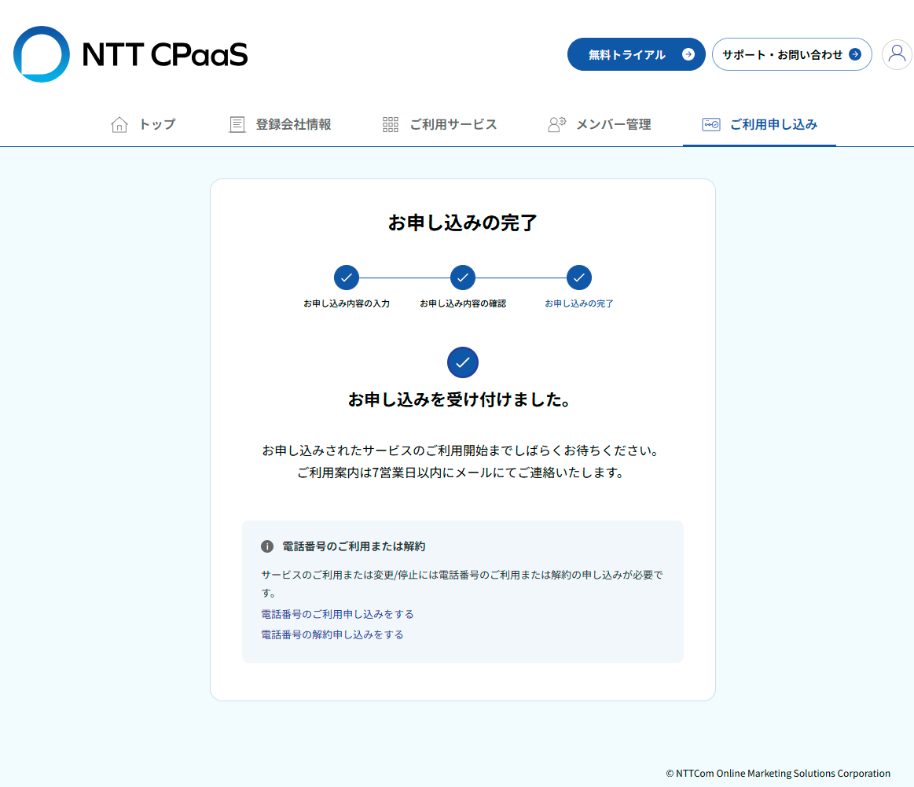Click the home icon beside トップ
This screenshot has width=914, height=787.
pyautogui.click(x=119, y=125)
